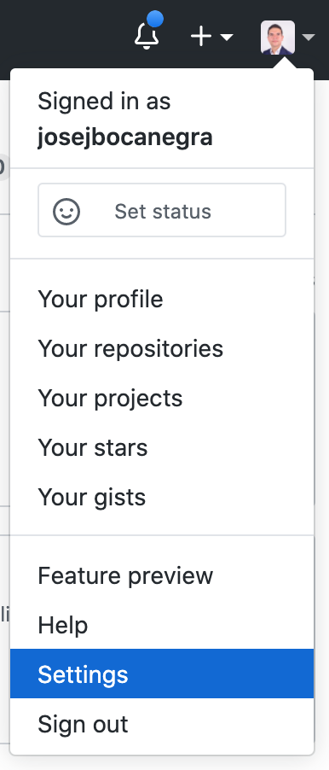Click the smiley face status icon
329x770 pixels.
(x=66, y=212)
